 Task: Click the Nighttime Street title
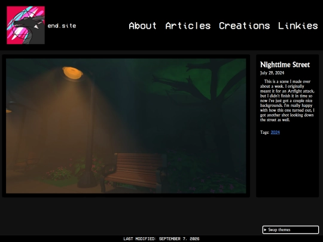coord(285,65)
